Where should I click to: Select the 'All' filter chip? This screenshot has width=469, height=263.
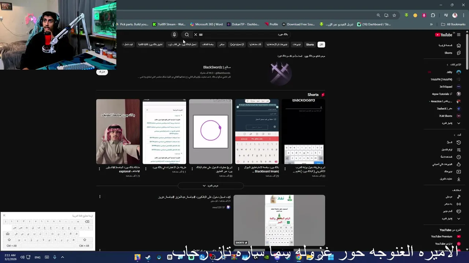[321, 45]
